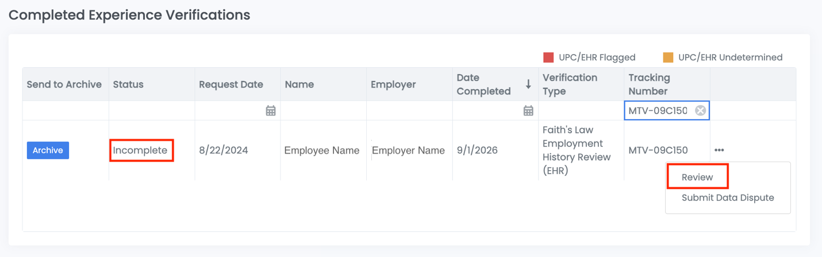
Task: Click the Employer filter input box
Action: coord(409,110)
